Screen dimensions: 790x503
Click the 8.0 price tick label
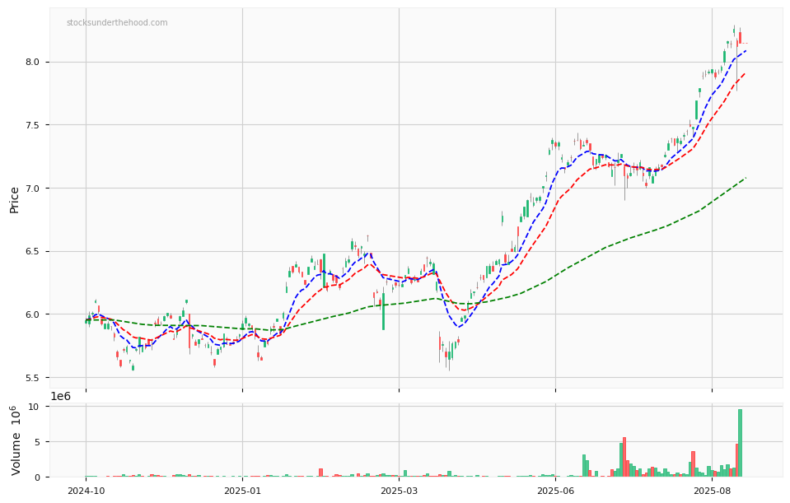point(33,62)
